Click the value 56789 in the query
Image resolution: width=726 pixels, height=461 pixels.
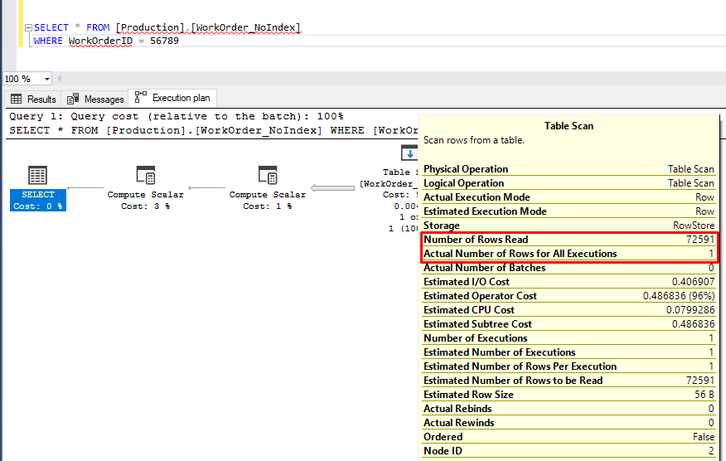tap(164, 41)
